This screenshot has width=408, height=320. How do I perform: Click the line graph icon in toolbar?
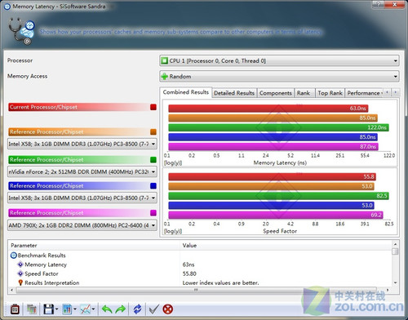pos(86,309)
